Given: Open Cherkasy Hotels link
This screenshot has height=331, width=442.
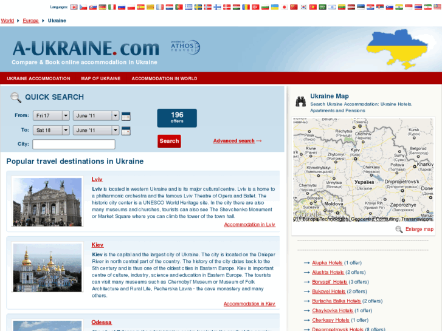Looking at the screenshot, I should (x=331, y=320).
